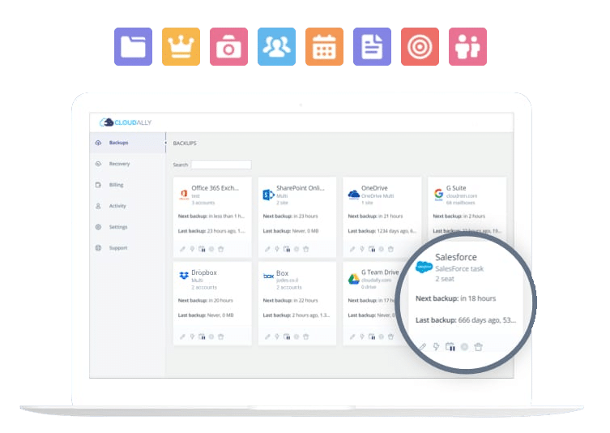
Task: Click the purple document icon tile
Action: point(373,47)
